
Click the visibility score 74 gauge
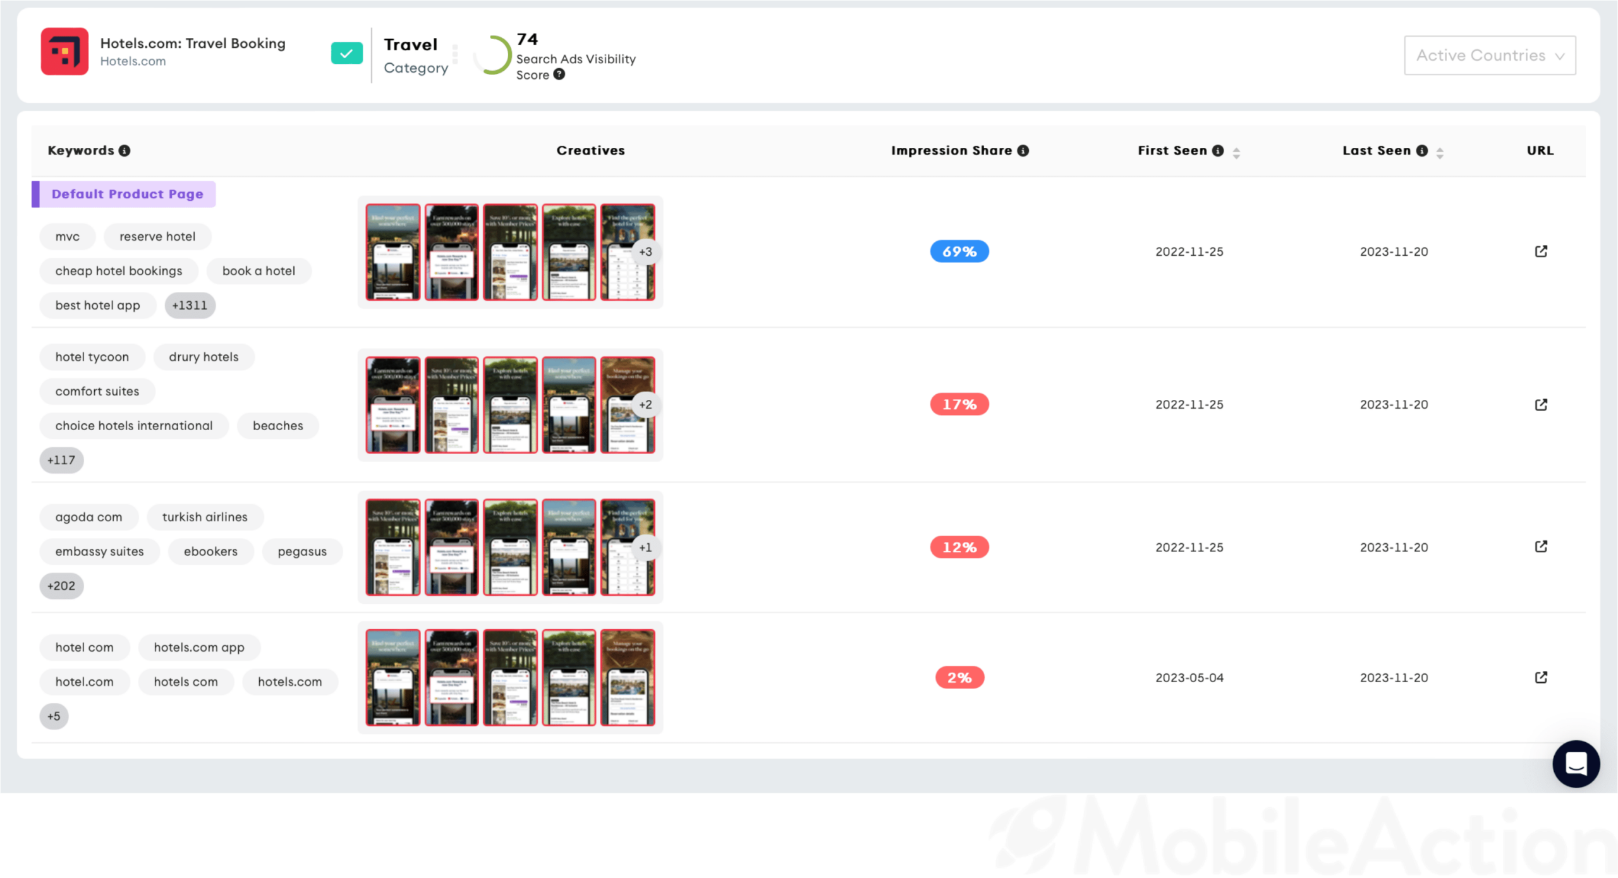click(x=492, y=55)
